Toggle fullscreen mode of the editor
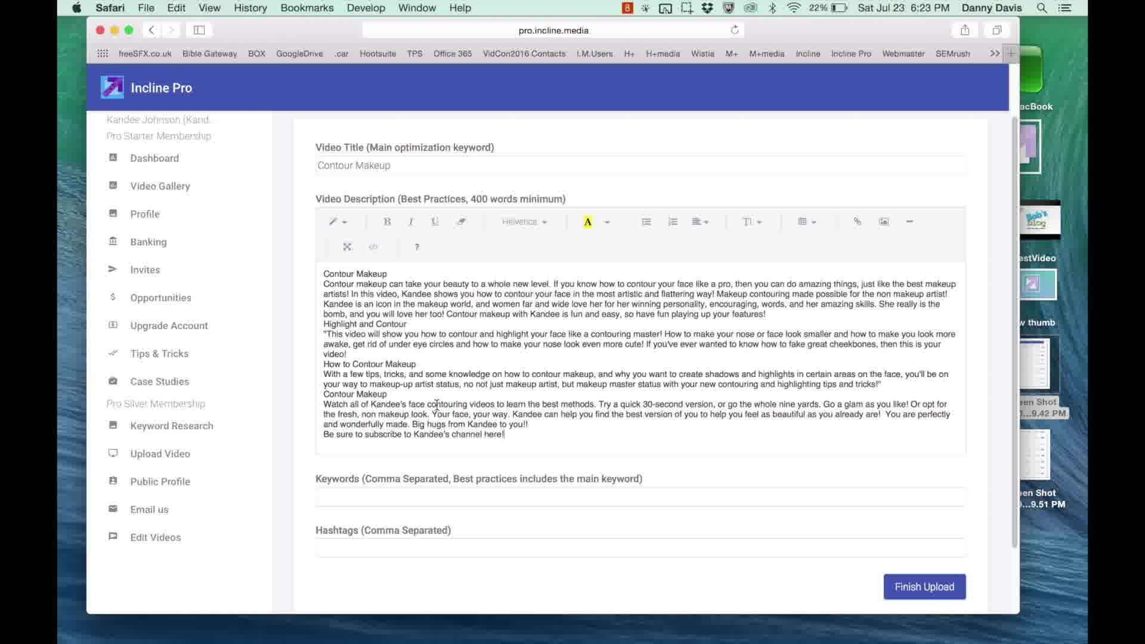 tap(347, 247)
